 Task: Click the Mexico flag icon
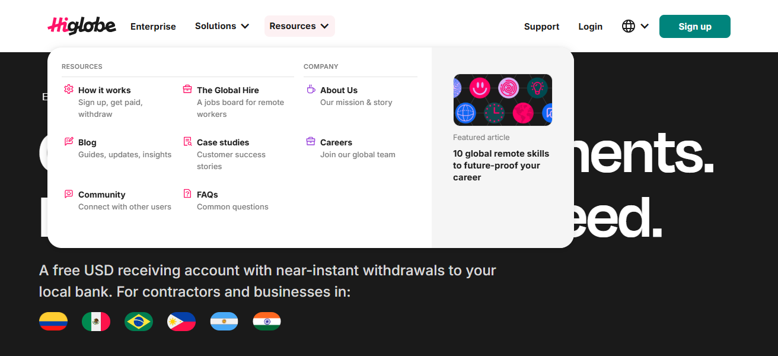point(96,322)
